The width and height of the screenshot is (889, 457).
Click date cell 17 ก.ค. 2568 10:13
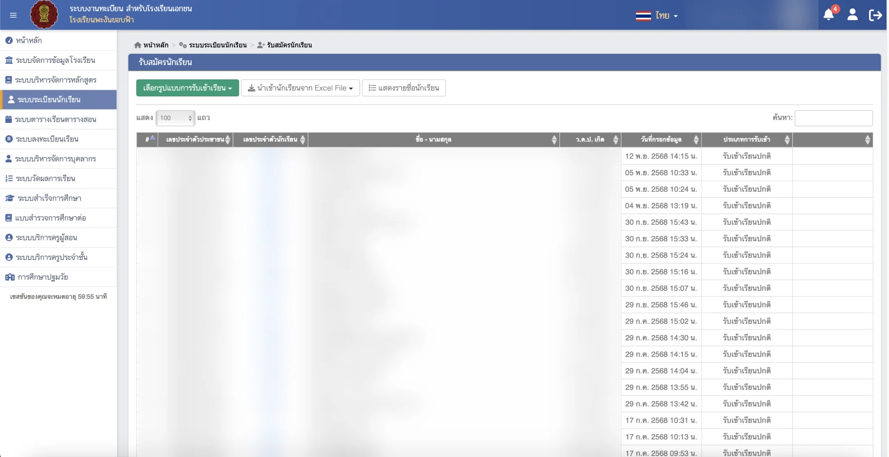click(661, 437)
